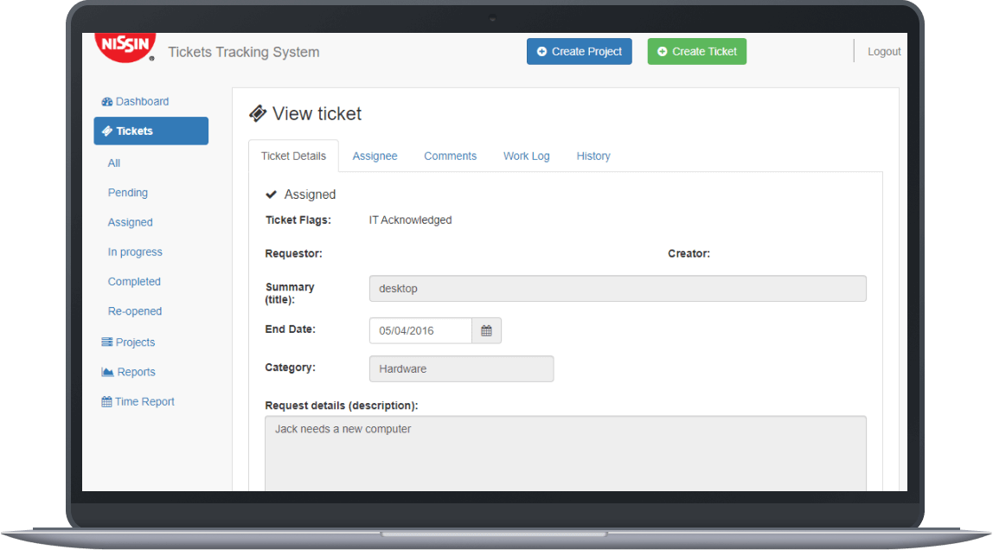Open the Comments tab
The image size is (993, 550).
(450, 156)
